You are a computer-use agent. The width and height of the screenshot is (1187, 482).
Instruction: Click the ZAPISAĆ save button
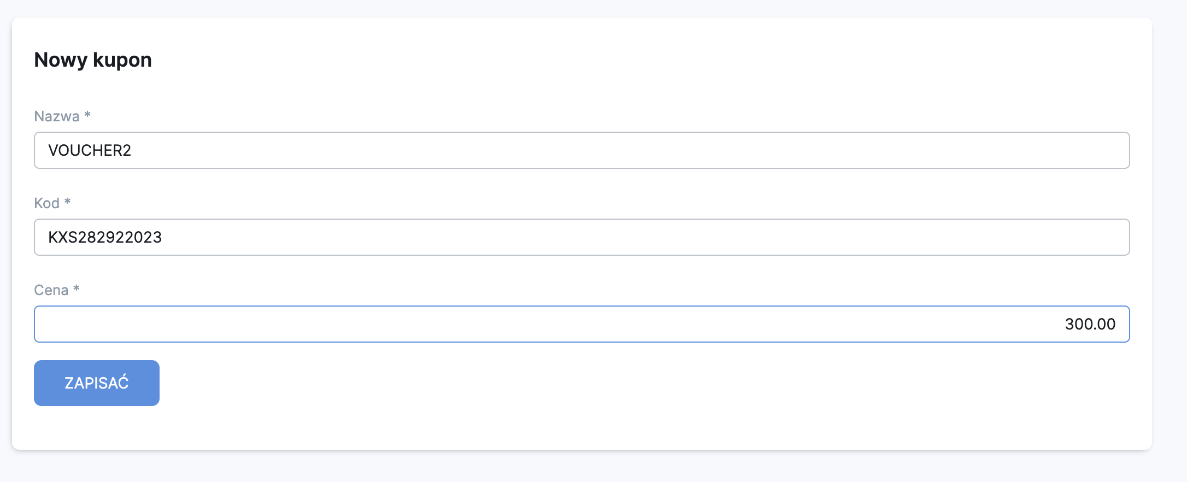coord(97,383)
